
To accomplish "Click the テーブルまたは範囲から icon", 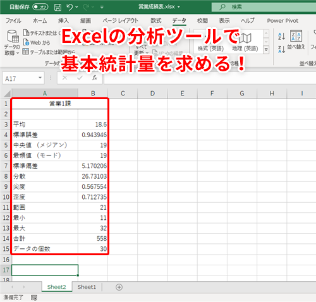I will pyautogui.click(x=26, y=51).
